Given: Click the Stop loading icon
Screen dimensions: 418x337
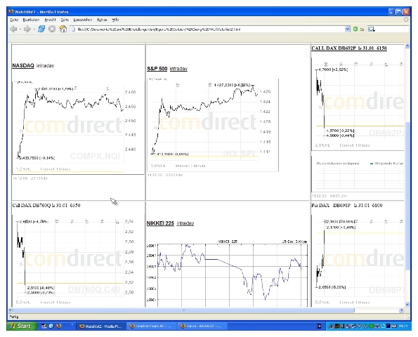Looking at the screenshot, I should [x=52, y=29].
